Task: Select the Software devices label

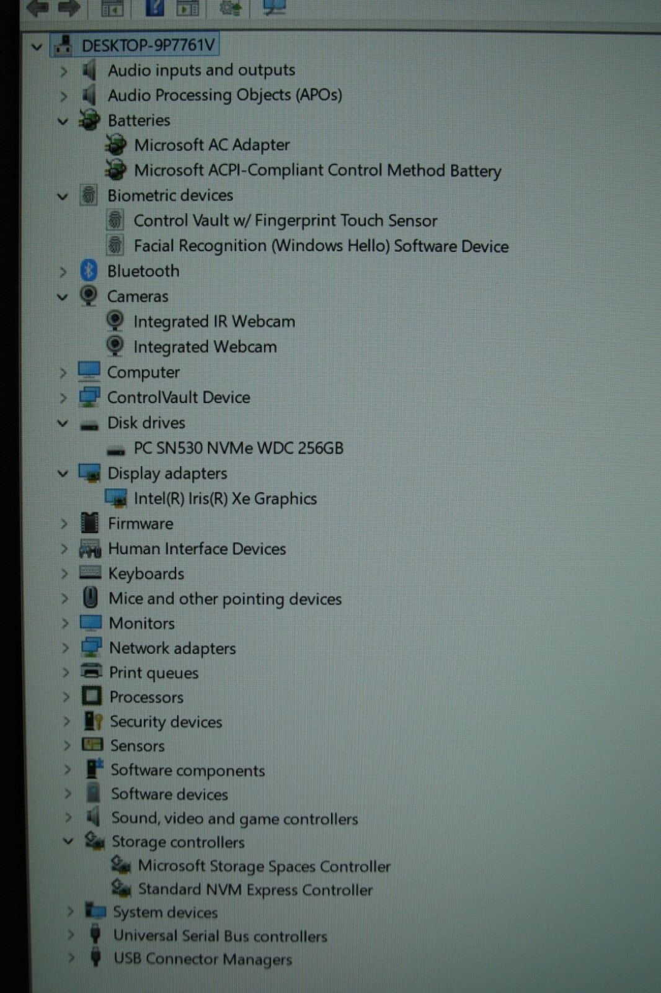Action: 169,794
